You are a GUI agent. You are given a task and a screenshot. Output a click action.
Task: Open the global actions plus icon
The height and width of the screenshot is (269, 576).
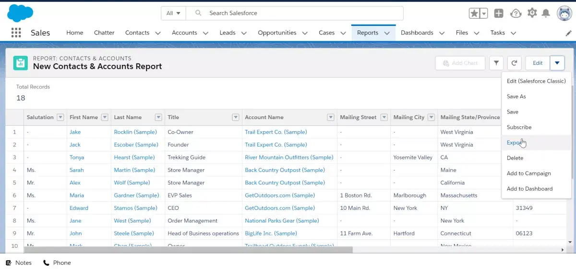499,13
